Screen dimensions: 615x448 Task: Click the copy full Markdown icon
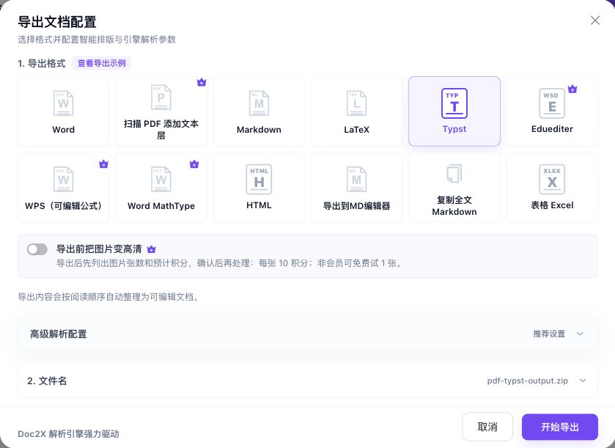coord(454,173)
